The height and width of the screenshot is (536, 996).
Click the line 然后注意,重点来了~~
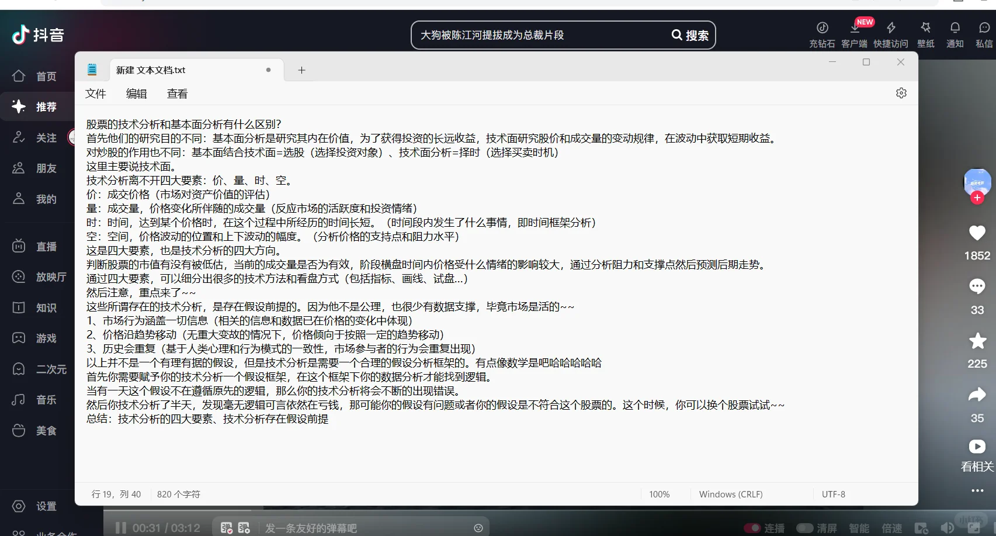[x=141, y=293]
